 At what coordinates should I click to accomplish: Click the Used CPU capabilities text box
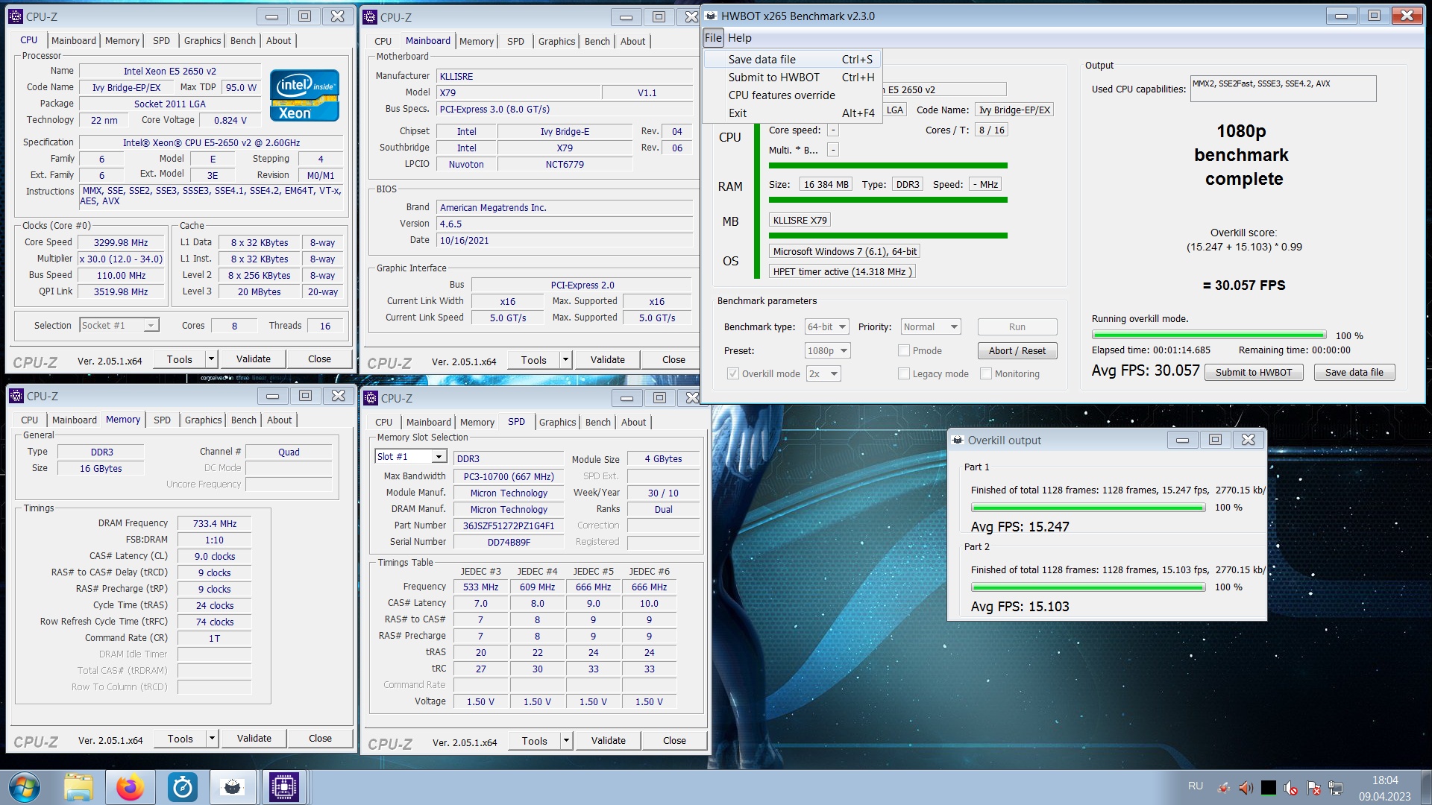click(x=1283, y=89)
